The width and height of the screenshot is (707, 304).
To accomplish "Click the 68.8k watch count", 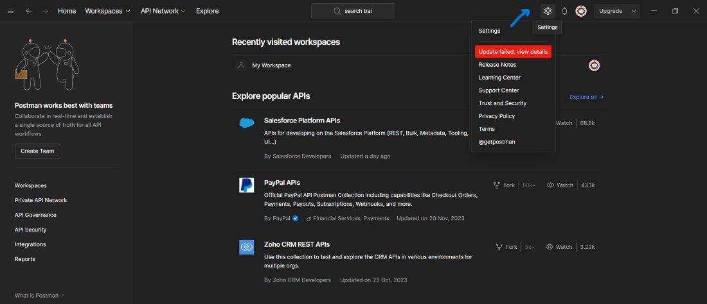I will click(587, 122).
